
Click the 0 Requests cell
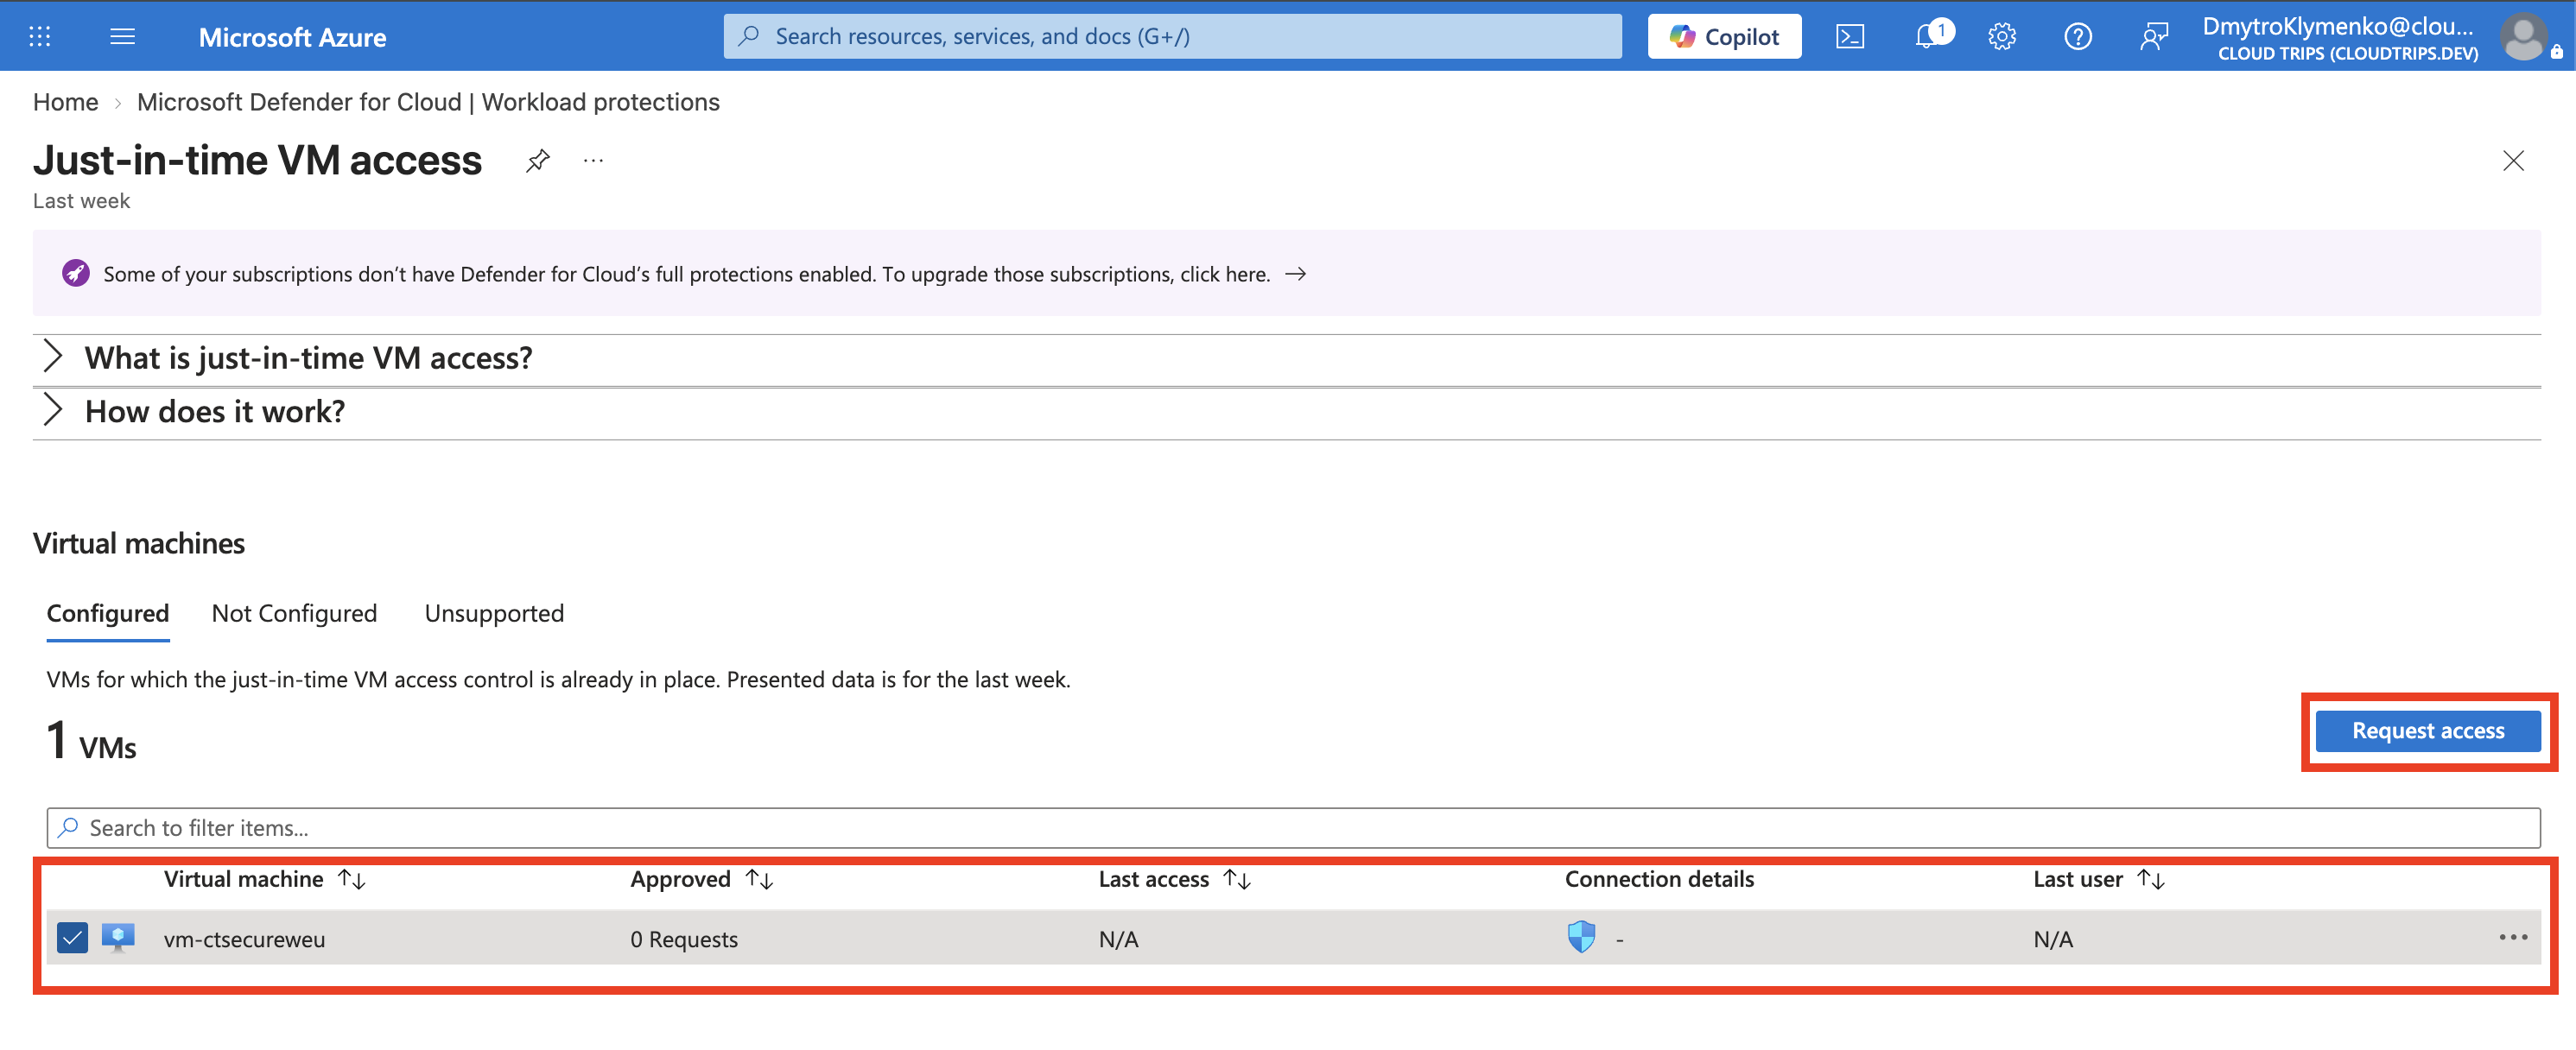tap(684, 939)
